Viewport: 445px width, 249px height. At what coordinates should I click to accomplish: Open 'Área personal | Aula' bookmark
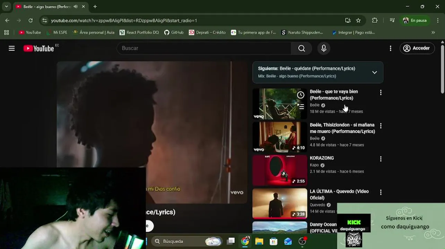coord(93,33)
